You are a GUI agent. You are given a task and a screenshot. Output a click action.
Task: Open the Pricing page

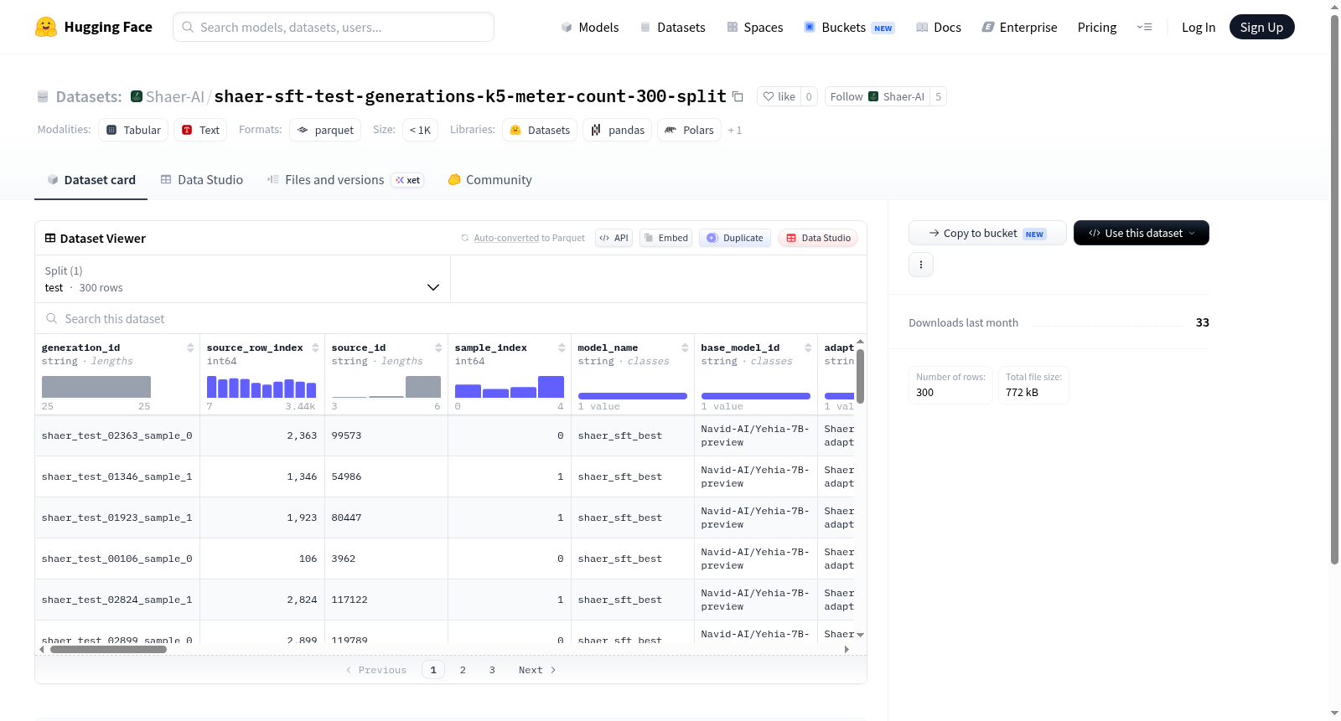[x=1097, y=27]
